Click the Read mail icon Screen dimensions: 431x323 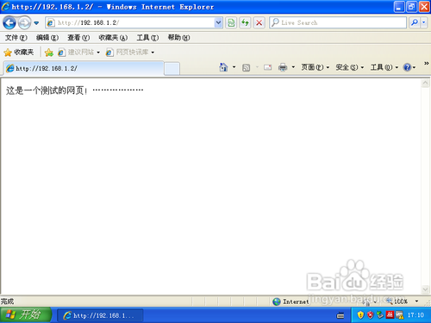click(x=268, y=67)
